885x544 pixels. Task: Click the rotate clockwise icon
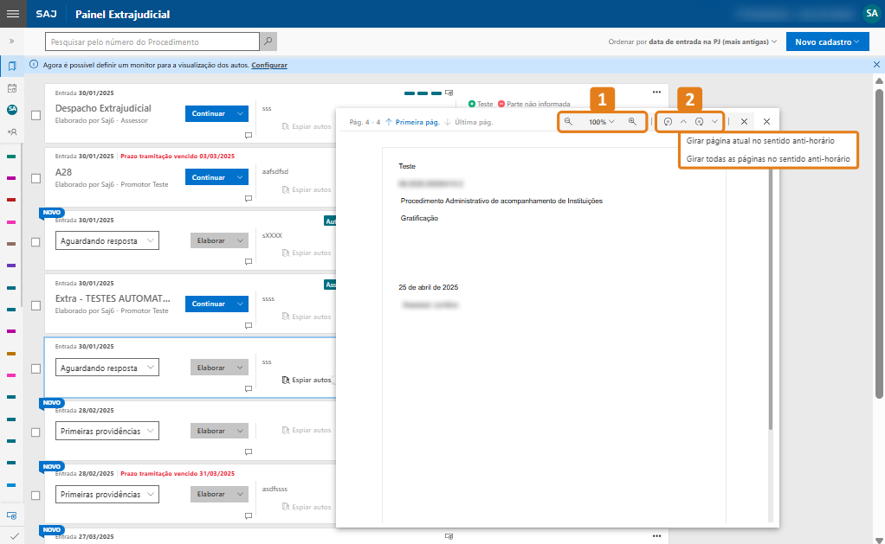click(699, 122)
